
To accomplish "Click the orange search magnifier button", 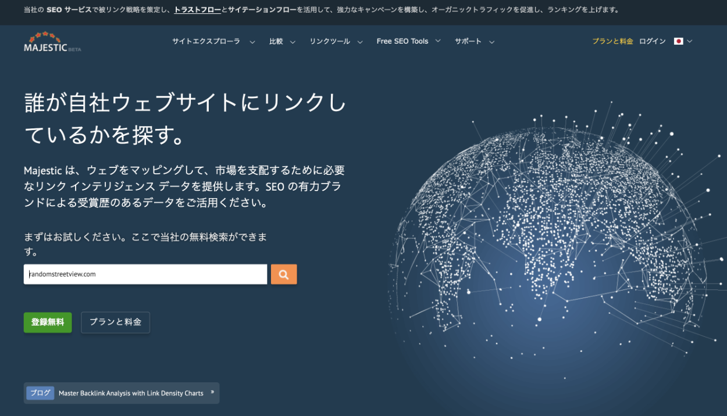I will point(284,274).
